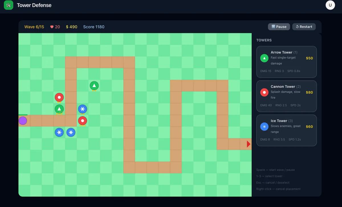Click the $490 money counter
342x207 pixels.
[x=72, y=27]
